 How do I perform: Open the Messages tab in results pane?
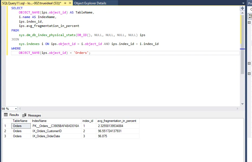coord(32,115)
